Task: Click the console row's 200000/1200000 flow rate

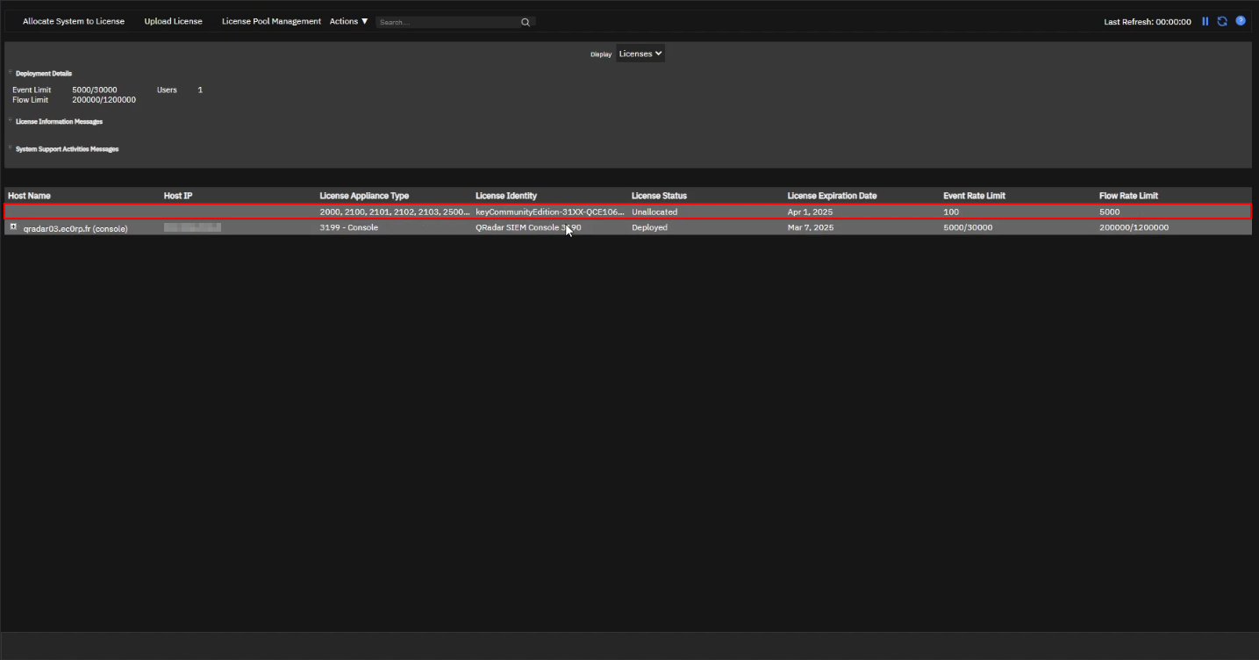Action: tap(1134, 227)
